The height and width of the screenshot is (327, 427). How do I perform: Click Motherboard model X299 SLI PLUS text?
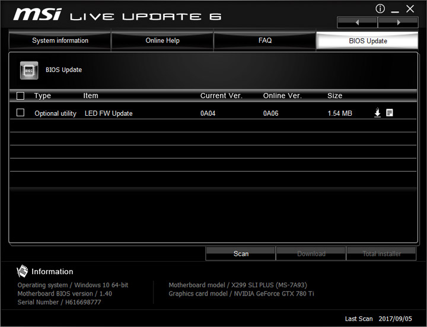tap(238, 285)
